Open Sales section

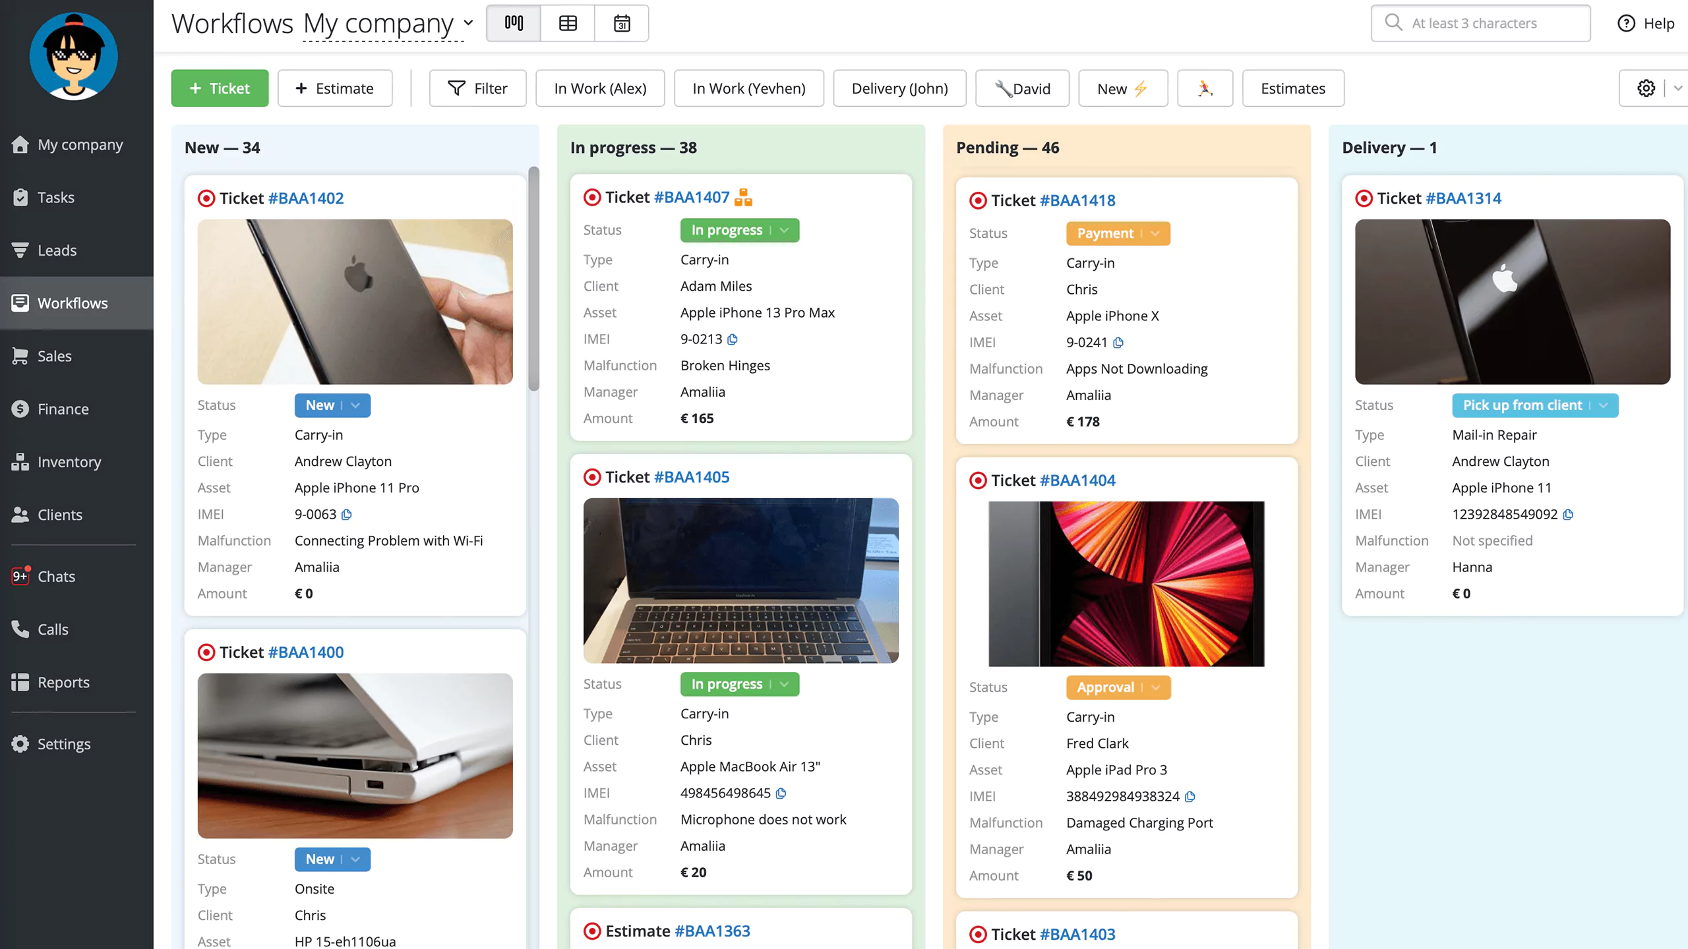76,356
